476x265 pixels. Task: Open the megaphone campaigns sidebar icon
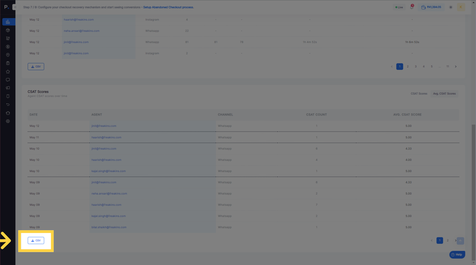click(8, 88)
